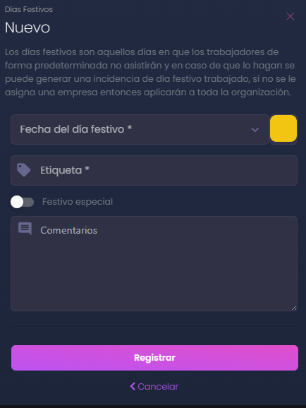This screenshot has width=306, height=408.
Task: Submit the form with Registrar
Action: [154, 358]
